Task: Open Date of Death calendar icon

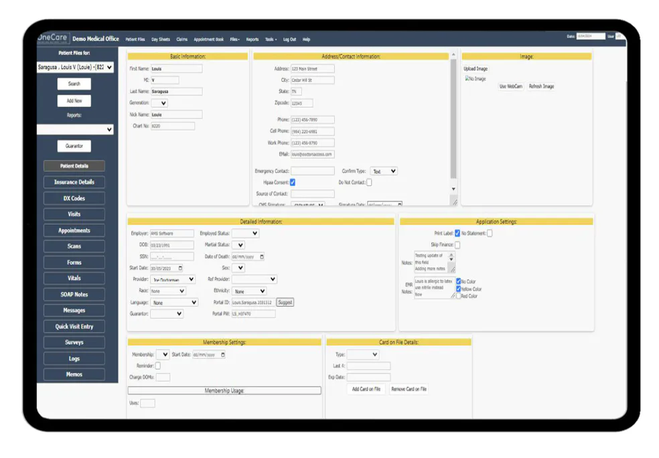Action: pos(262,256)
